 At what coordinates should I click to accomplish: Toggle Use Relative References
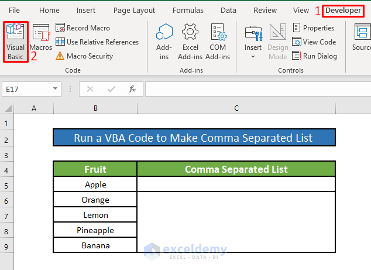click(97, 42)
